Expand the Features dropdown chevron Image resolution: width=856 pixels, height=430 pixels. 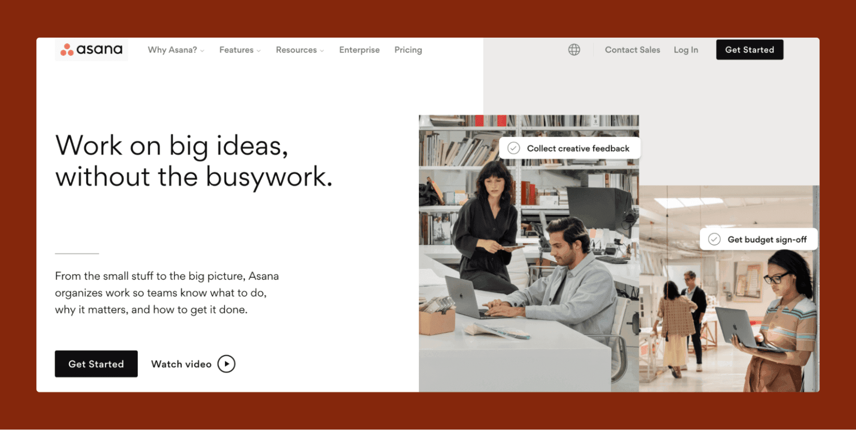(259, 51)
